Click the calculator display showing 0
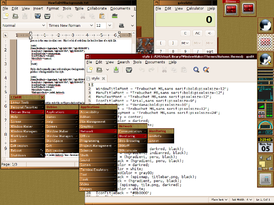This screenshot has height=205, width=274. [x=185, y=20]
